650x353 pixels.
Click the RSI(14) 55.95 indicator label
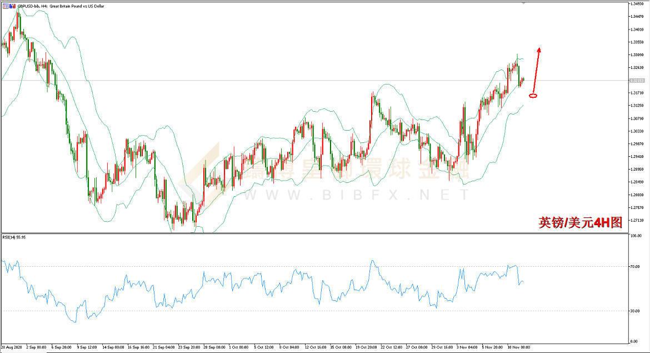tap(14, 237)
